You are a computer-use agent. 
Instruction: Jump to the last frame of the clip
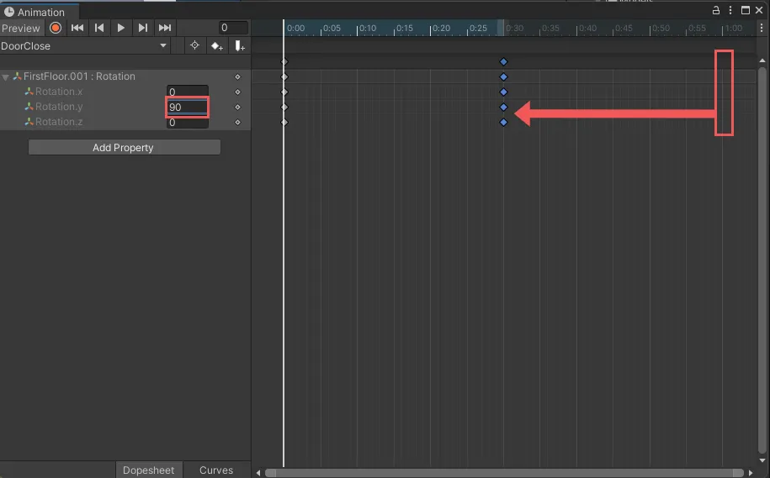coord(165,28)
